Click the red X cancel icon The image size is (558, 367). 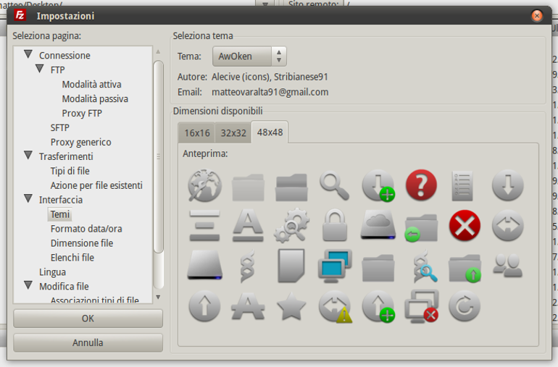(x=465, y=225)
